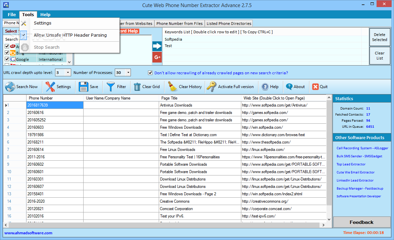Choose Stop Search menu entry
Image resolution: width=394 pixels, height=240 pixels.
click(x=69, y=47)
